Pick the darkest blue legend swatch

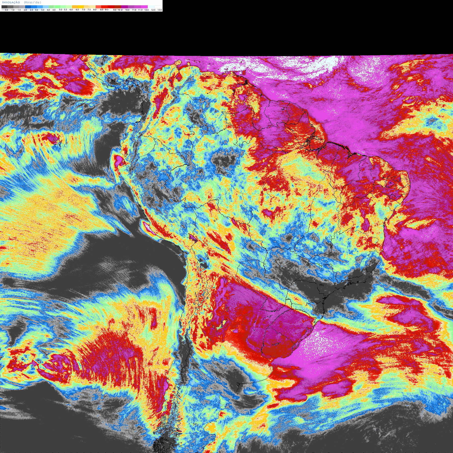pos(28,7)
